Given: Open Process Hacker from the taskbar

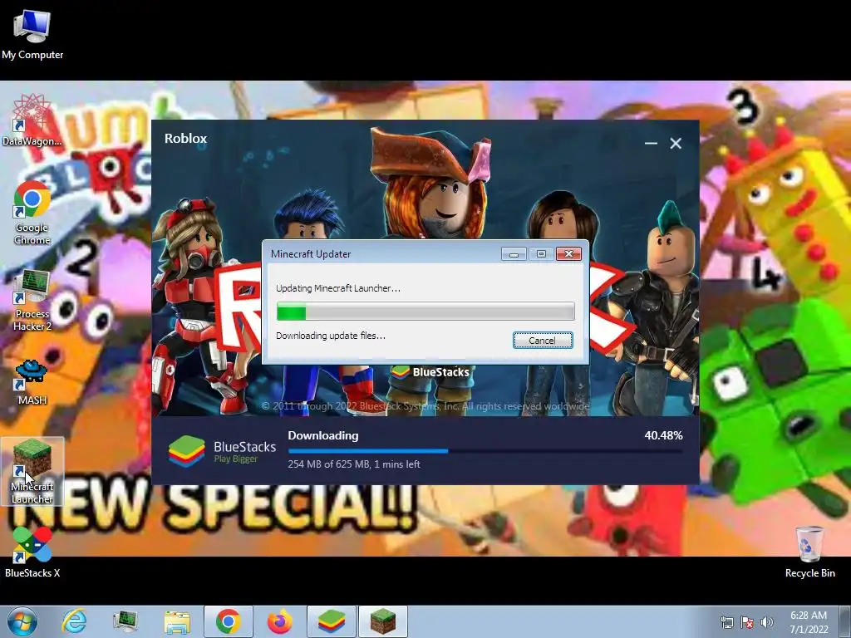Looking at the screenshot, I should [125, 621].
